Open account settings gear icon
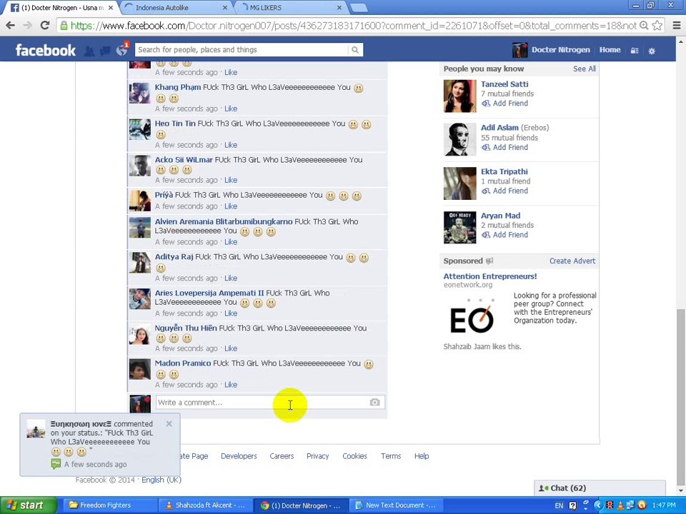This screenshot has width=686, height=514. click(652, 51)
